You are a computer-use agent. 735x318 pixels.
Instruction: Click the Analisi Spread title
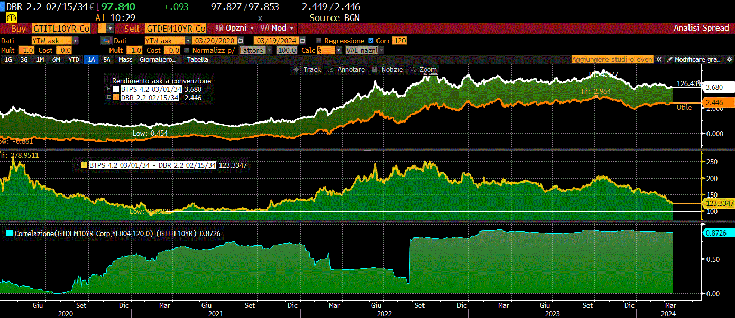pyautogui.click(x=701, y=28)
